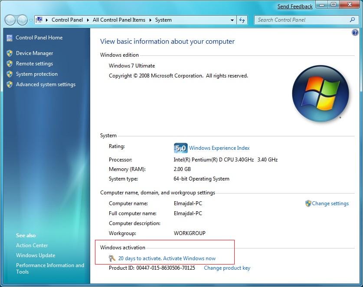Click inside the Search Control Panel field
363x287 pixels.
click(x=301, y=20)
